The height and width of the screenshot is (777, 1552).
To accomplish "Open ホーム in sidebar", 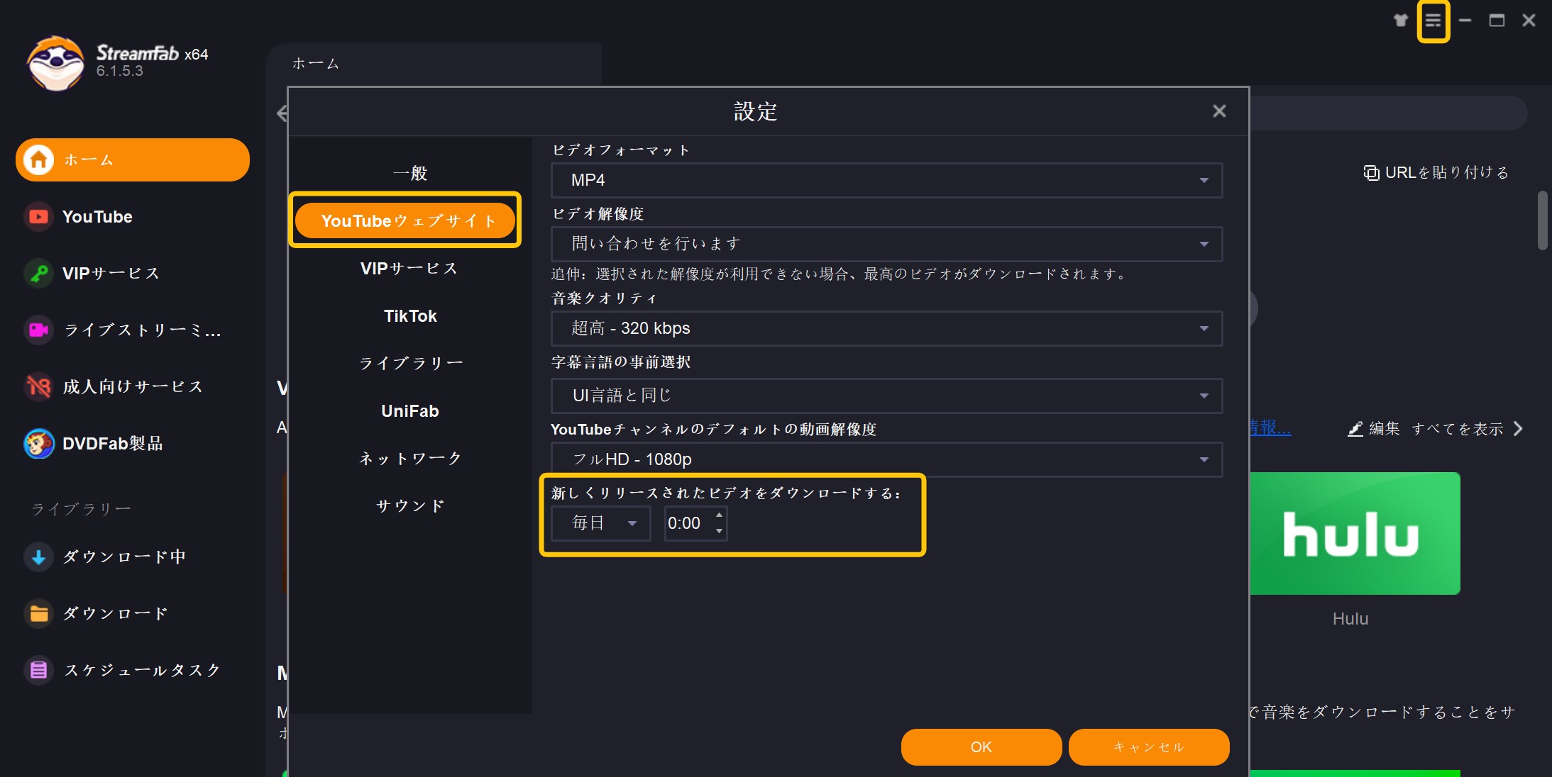I will click(133, 160).
